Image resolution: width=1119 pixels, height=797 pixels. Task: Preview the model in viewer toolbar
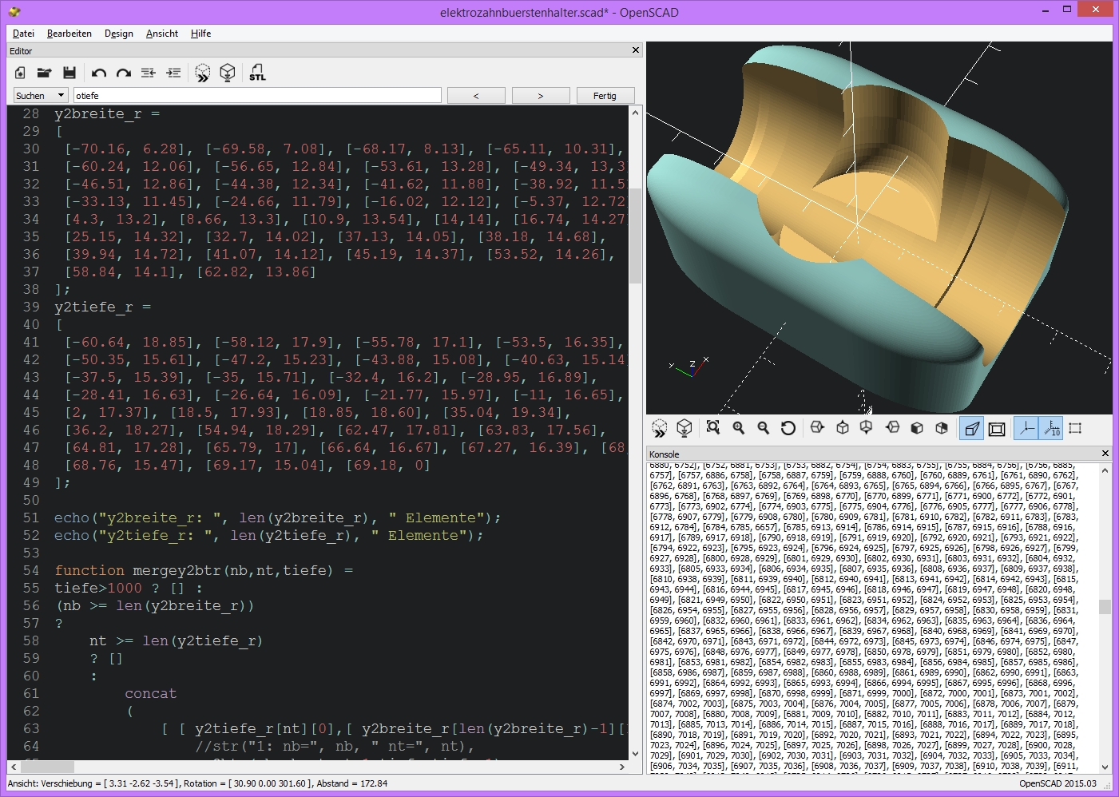[660, 429]
